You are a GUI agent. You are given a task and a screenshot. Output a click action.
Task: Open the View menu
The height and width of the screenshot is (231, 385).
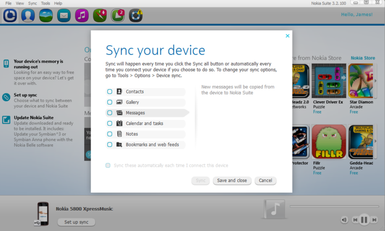pyautogui.click(x=20, y=3)
